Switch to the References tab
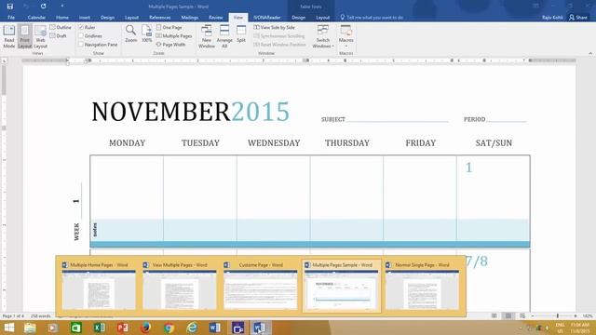Screen dimensions: 596x335 (159, 18)
